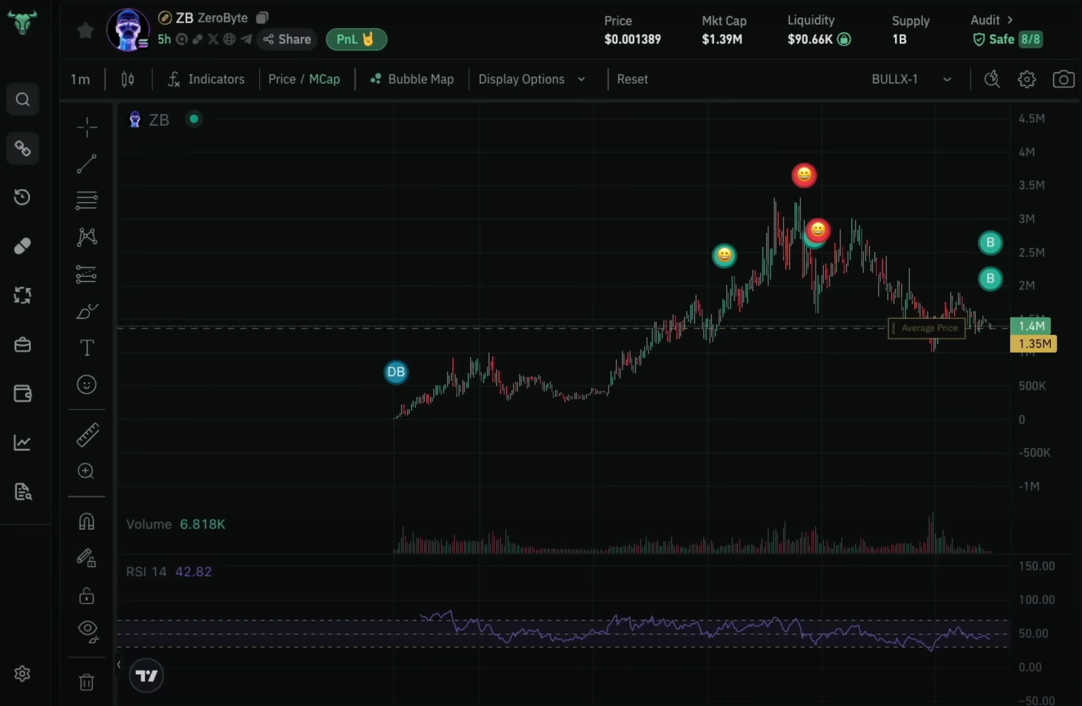Share the ZeroByte token

[287, 39]
